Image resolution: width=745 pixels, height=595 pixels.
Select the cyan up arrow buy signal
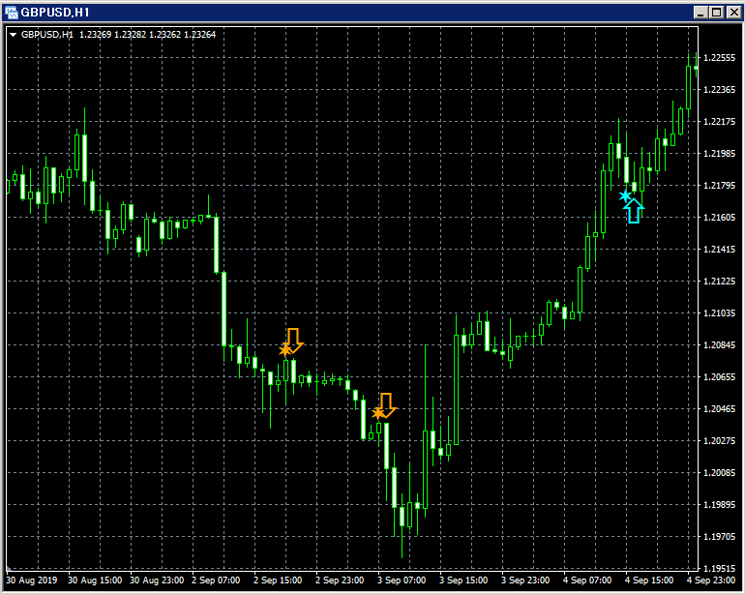(634, 211)
